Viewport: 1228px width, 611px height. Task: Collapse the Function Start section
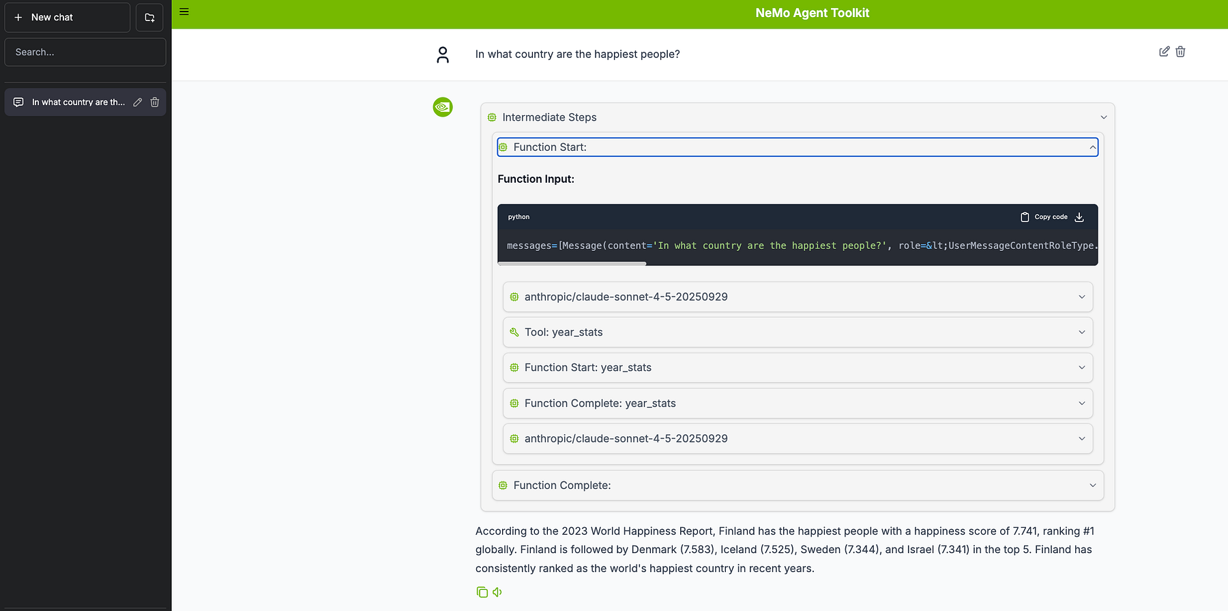coord(1092,147)
